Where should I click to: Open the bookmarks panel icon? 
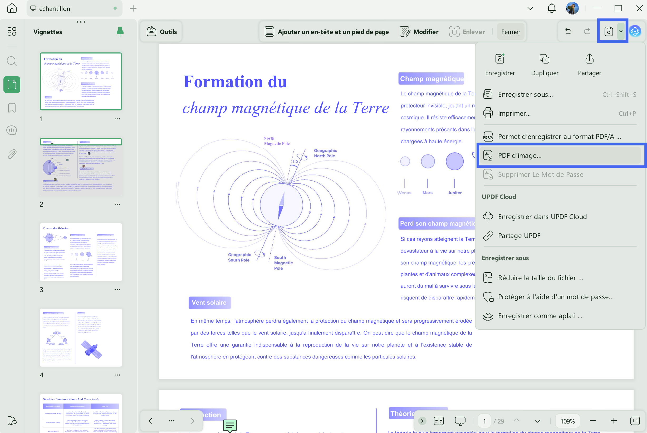12,108
